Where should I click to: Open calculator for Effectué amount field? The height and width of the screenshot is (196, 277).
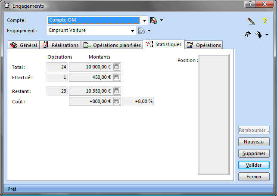117,77
